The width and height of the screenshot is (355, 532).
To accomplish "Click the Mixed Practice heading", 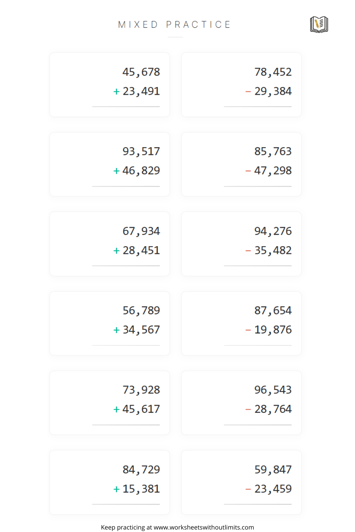I will [x=174, y=24].
